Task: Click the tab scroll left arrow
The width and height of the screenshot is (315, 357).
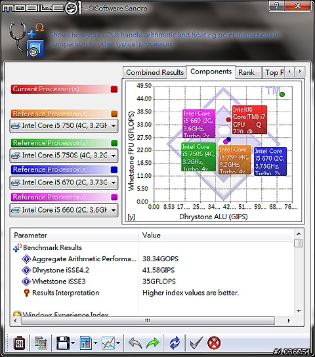Action: (x=289, y=72)
